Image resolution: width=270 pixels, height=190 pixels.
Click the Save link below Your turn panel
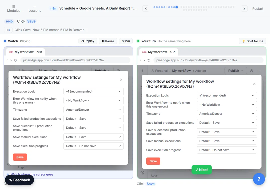150,184
